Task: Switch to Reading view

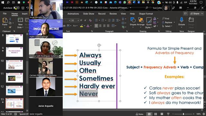Action: 162,114
